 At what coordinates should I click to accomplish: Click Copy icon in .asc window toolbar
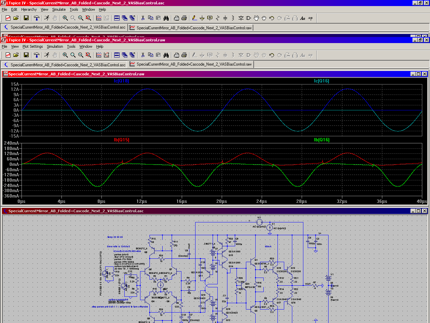click(x=150, y=18)
